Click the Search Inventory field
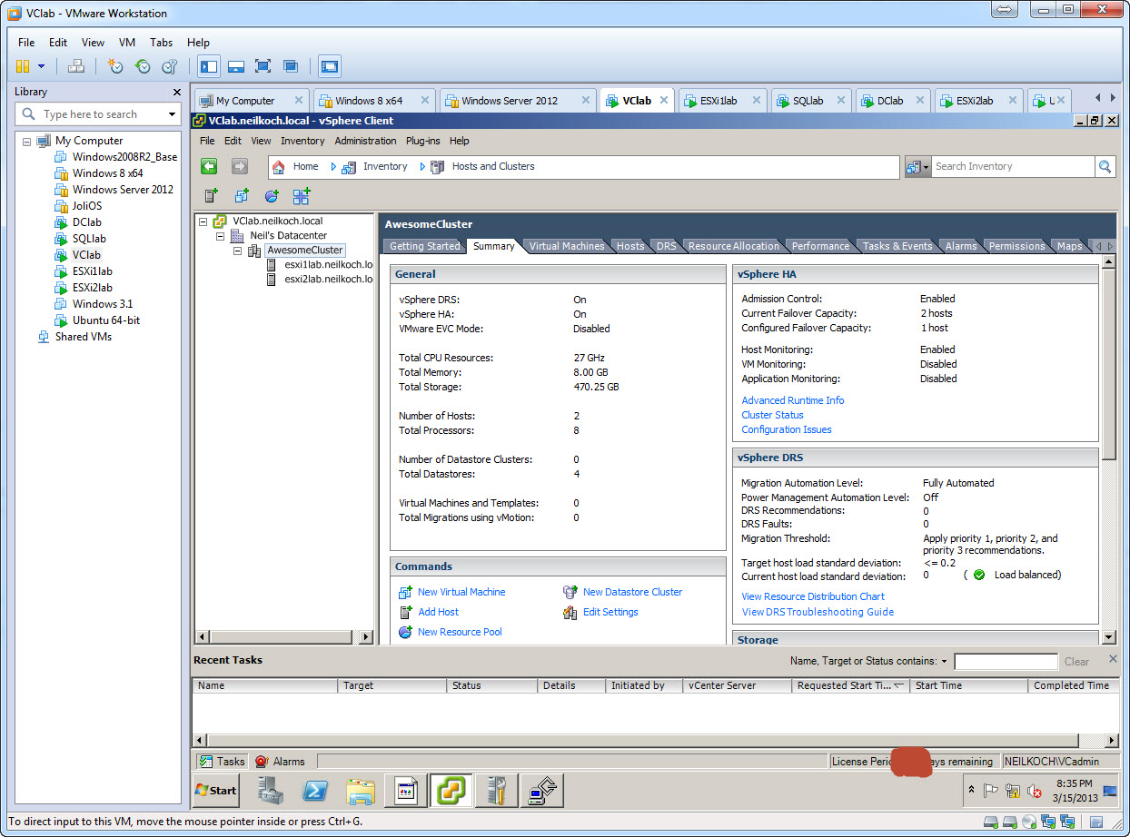Image resolution: width=1130 pixels, height=837 pixels. pos(1013,166)
